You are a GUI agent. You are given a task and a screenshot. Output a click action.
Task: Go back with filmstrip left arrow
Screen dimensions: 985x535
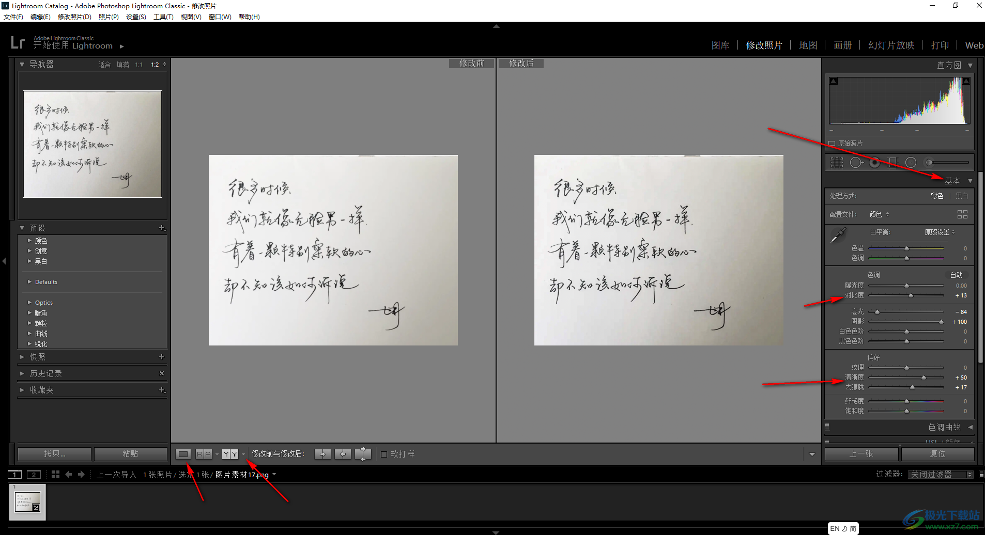pyautogui.click(x=68, y=474)
